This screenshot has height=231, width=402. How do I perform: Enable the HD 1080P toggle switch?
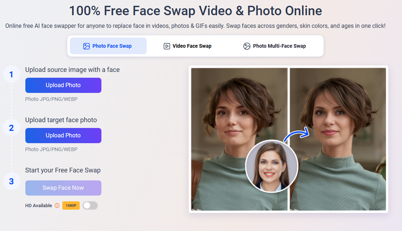coord(90,205)
